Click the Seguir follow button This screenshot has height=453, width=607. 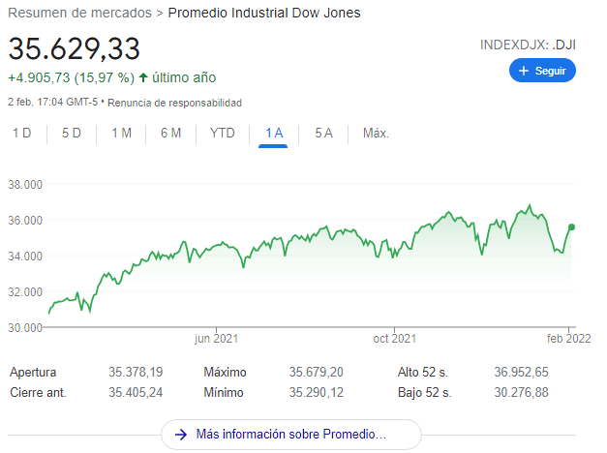click(x=542, y=71)
